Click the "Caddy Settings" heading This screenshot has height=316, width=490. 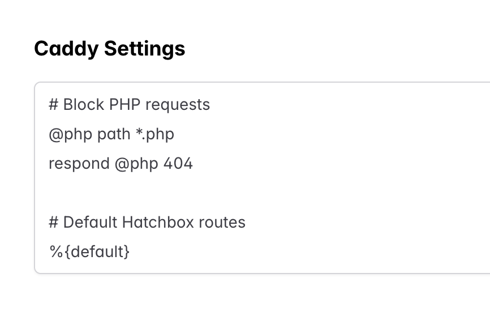[x=110, y=49]
